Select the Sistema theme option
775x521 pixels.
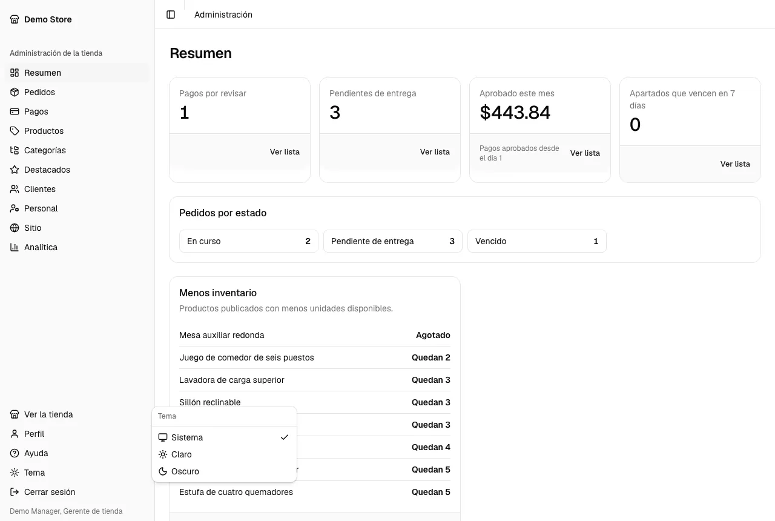pyautogui.click(x=224, y=437)
